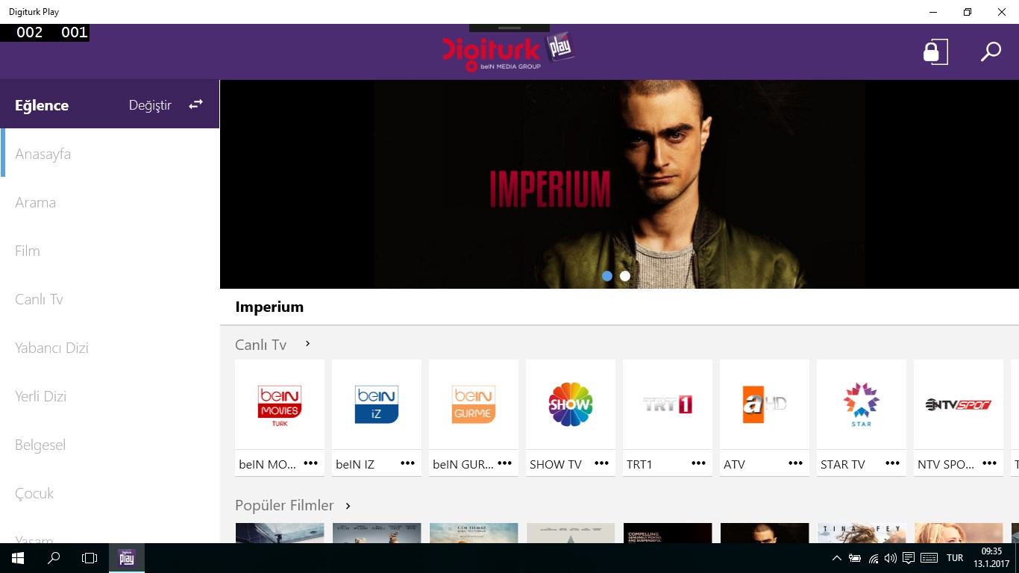Click the Canlı Tv section heading
This screenshot has width=1019, height=573.
coord(260,345)
